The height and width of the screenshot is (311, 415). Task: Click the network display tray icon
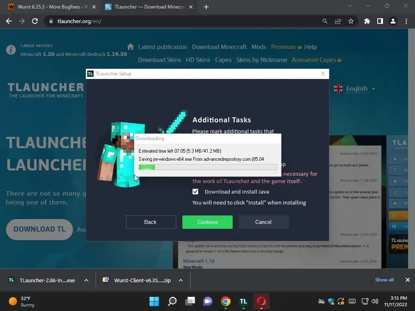(x=365, y=301)
